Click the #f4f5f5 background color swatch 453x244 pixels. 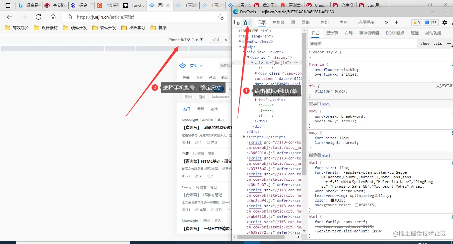pyautogui.click(x=356, y=205)
